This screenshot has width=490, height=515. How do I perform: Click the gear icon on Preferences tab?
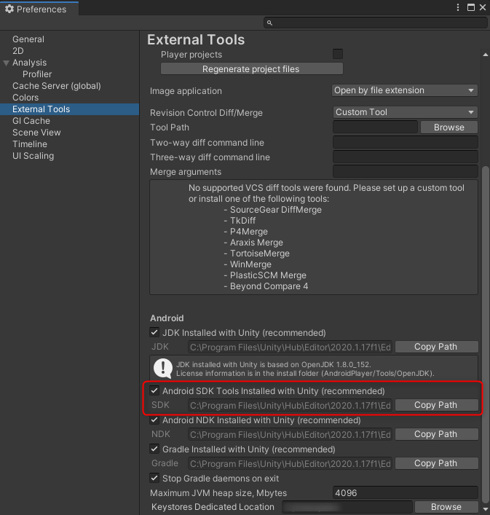coord(9,9)
